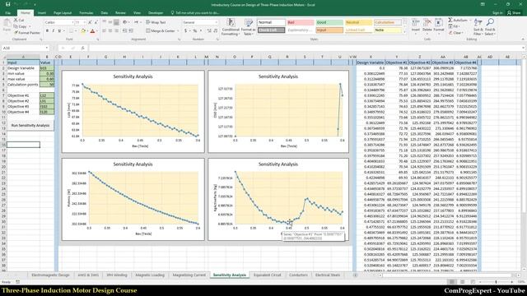Apply the Good cell style
Image resolution: width=527 pixels, height=296 pixels.
pos(329,22)
